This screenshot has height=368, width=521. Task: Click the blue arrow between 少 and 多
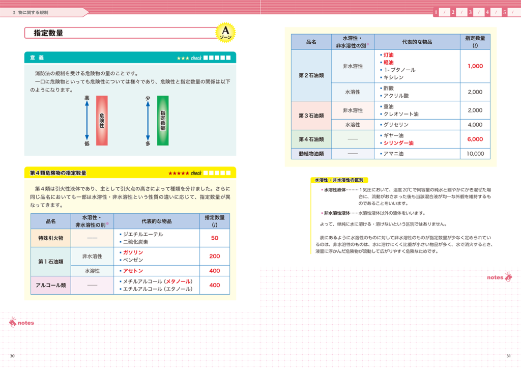(x=148, y=121)
